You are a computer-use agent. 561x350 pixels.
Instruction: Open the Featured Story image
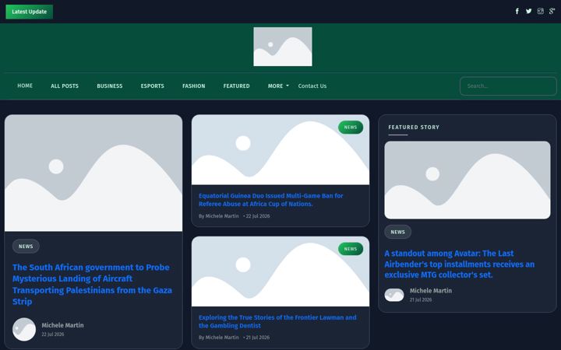467,180
